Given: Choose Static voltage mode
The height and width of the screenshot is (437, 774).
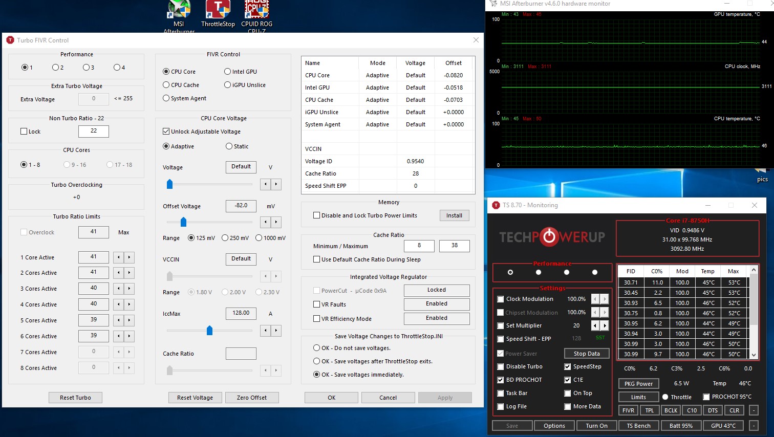Looking at the screenshot, I should pos(237,146).
